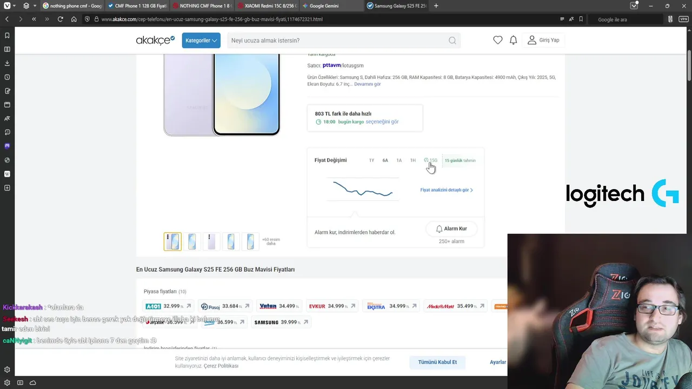Open MediaMarkt 35.499 TL offer
Screen dimensions: 692x389
(x=455, y=306)
